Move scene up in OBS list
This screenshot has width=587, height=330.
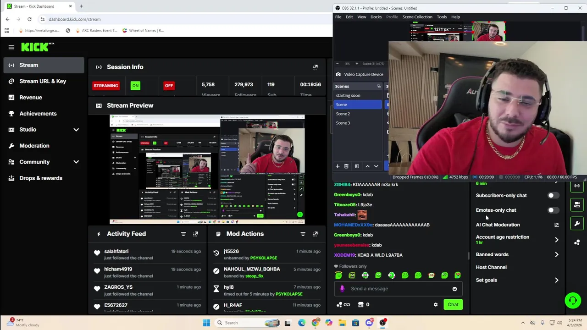pos(367,166)
